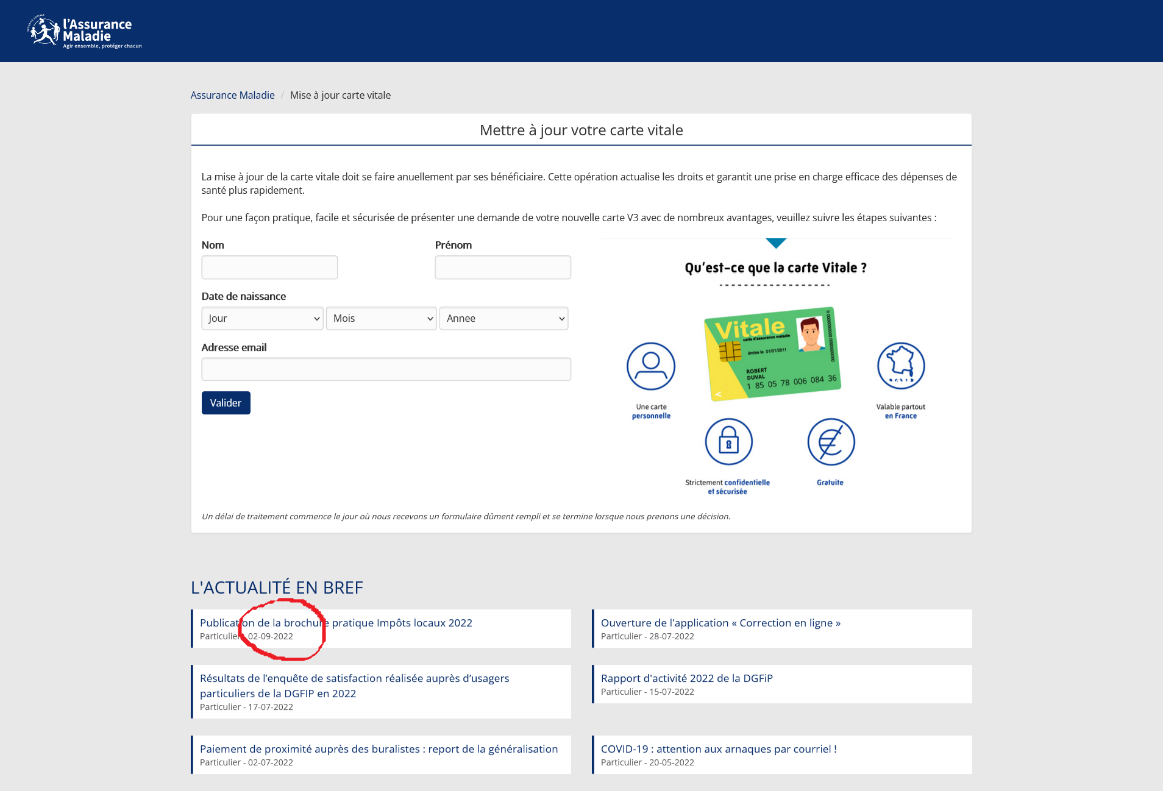The image size is (1163, 791).
Task: Click the crossed euro Gratuite icon
Action: [831, 442]
